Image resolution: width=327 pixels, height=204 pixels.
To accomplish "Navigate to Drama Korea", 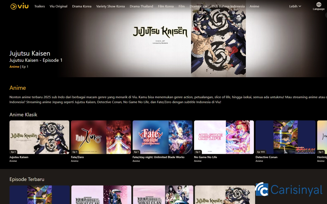I will (x=82, y=6).
